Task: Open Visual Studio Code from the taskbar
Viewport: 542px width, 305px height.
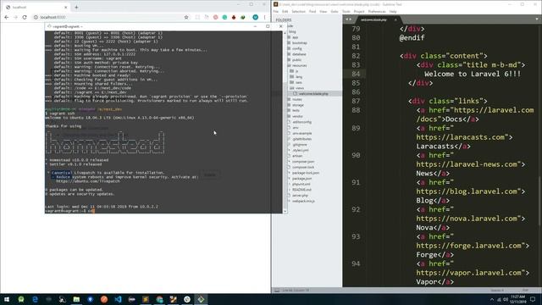Action: [118, 299]
